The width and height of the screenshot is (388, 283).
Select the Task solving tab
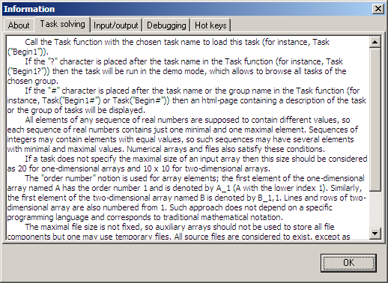coord(62,24)
